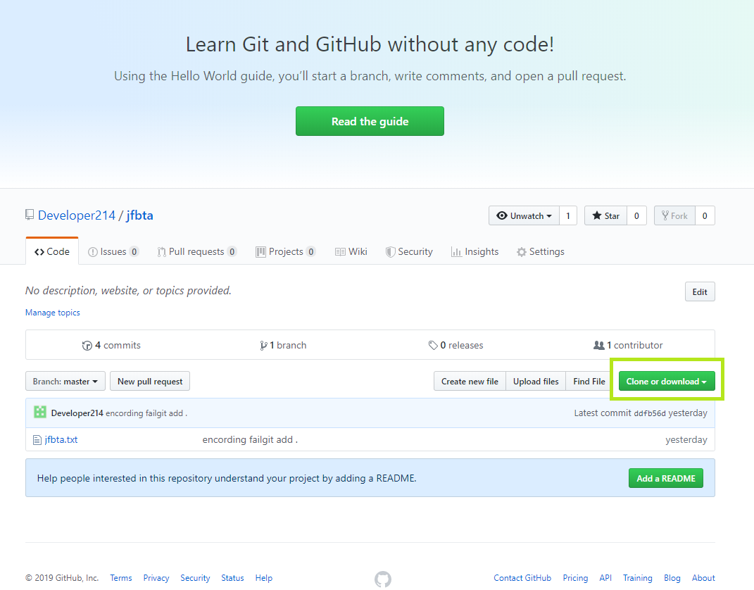
Task: View the 1 branch list
Action: point(283,345)
